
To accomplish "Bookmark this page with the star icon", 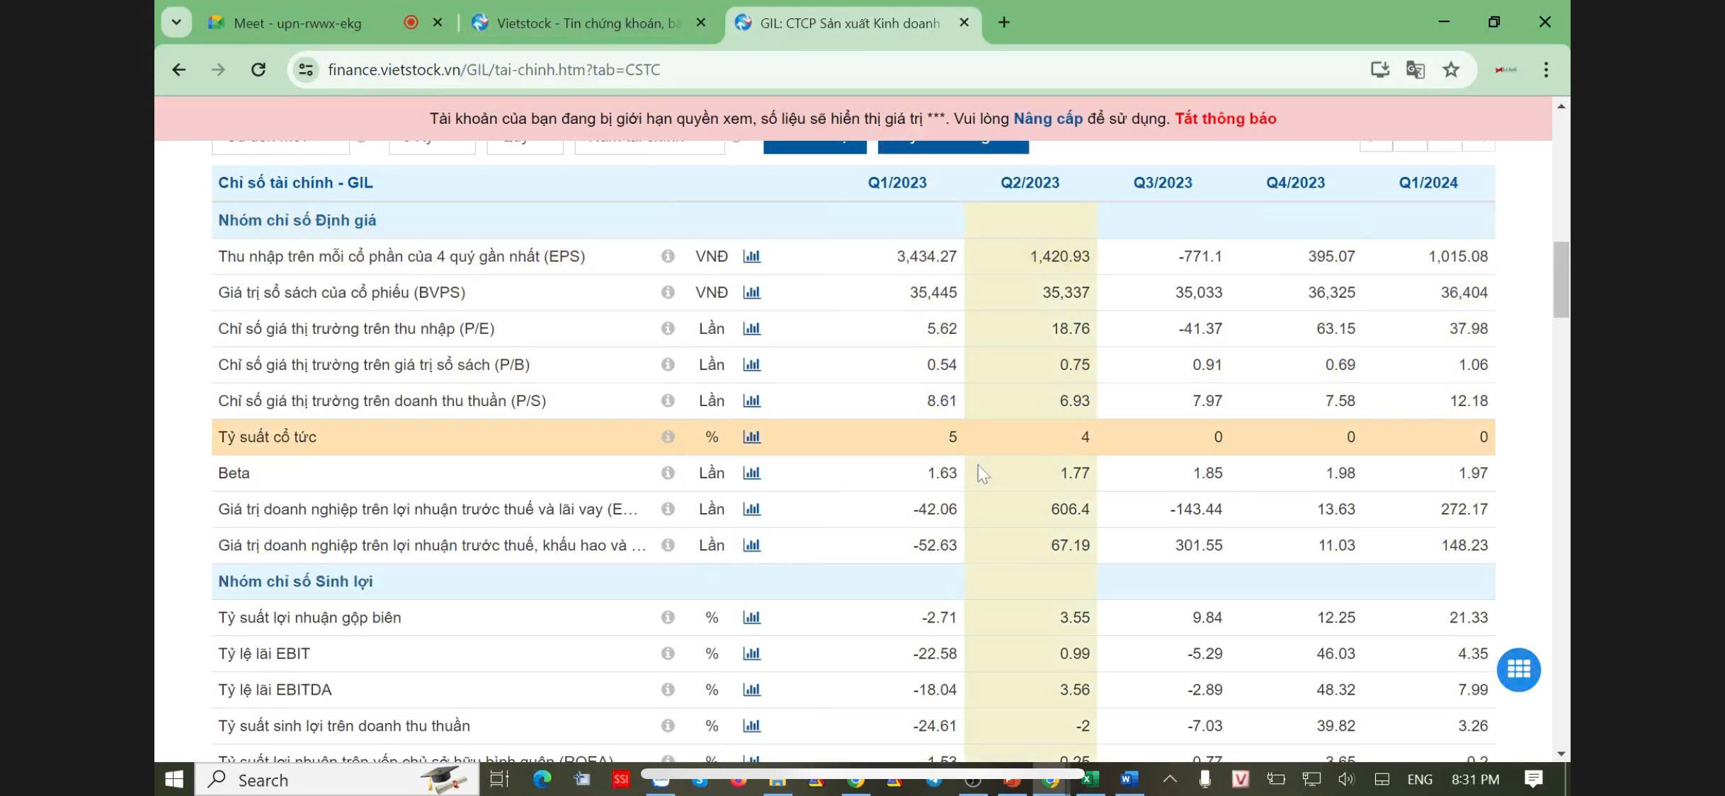I will coord(1451,69).
